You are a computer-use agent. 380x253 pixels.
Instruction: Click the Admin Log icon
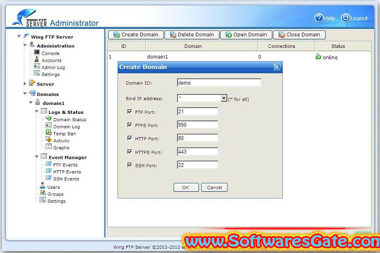37,66
